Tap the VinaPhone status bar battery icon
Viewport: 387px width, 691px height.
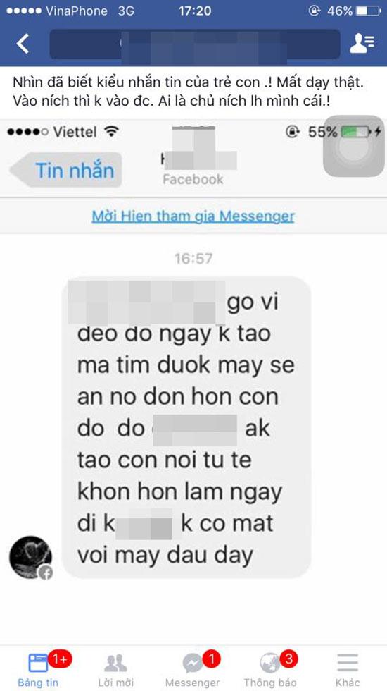point(367,11)
